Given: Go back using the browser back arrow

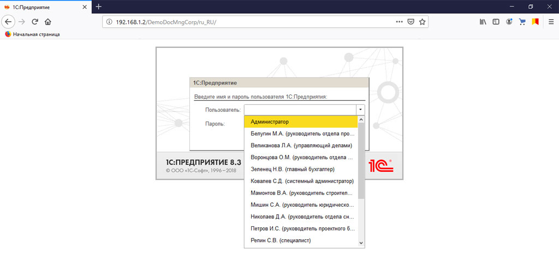Looking at the screenshot, I should (9, 22).
